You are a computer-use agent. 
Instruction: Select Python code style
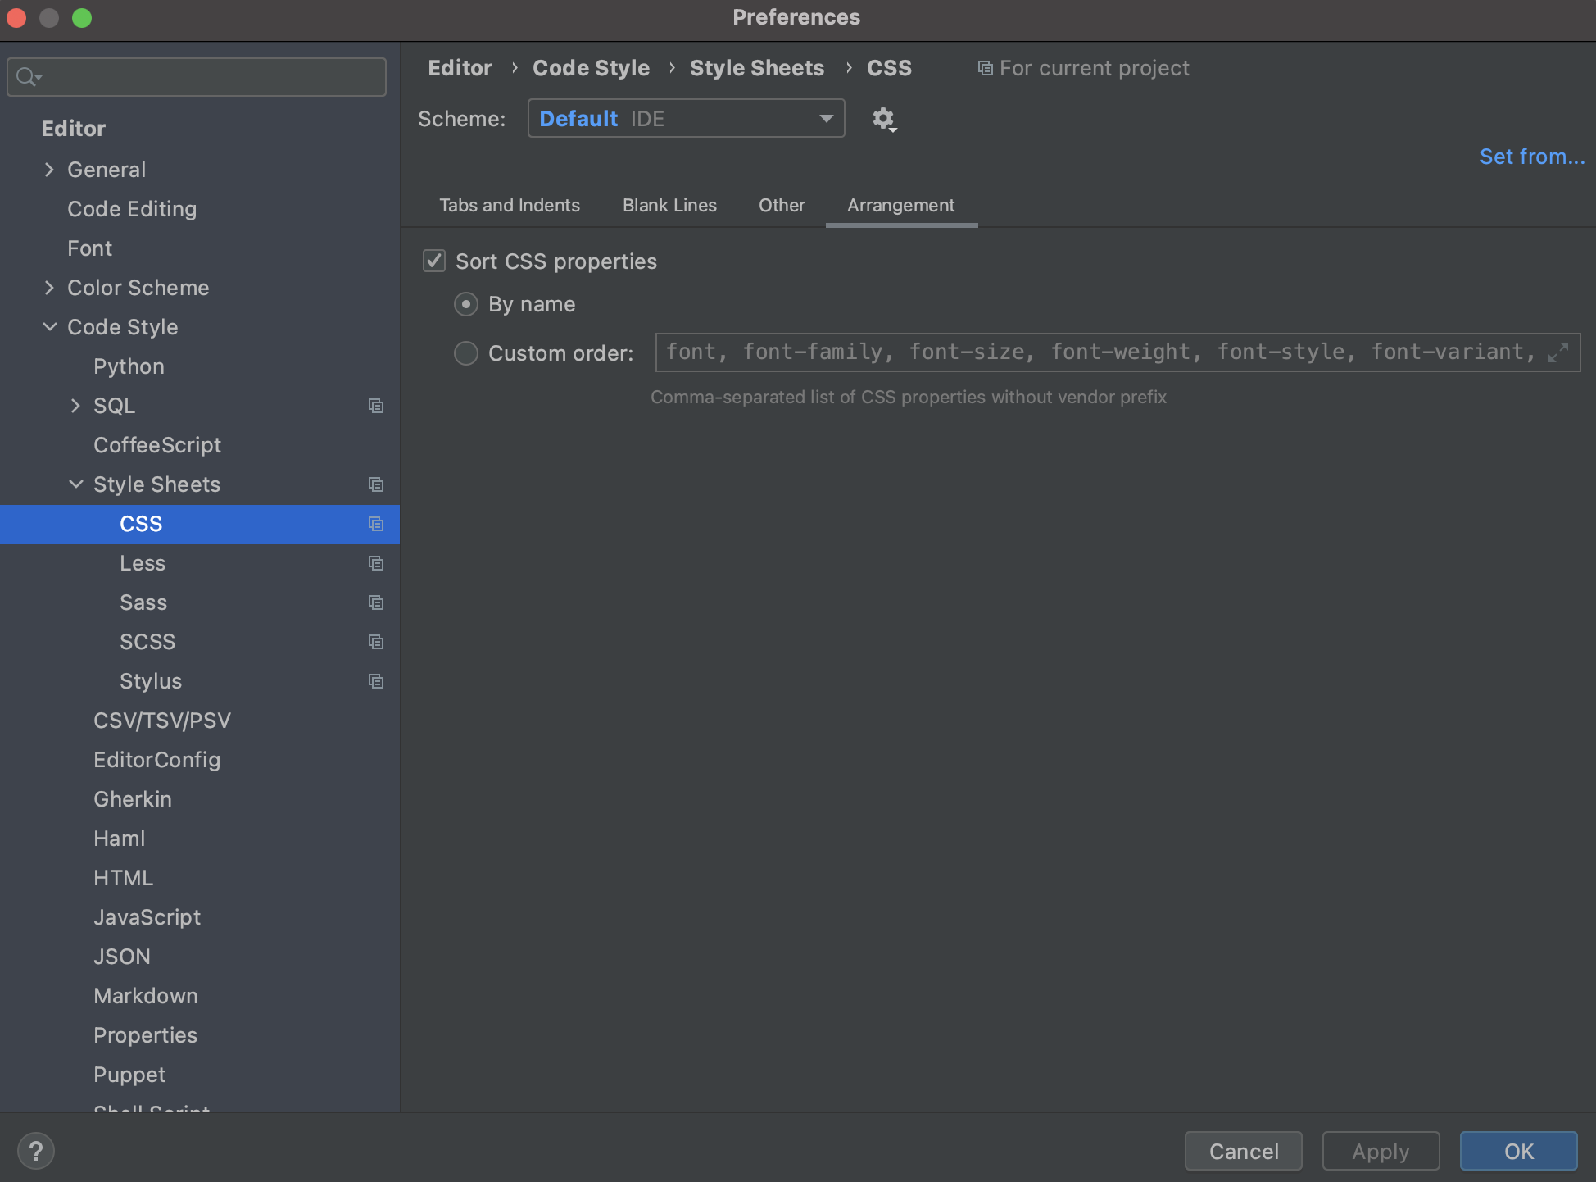click(x=129, y=366)
